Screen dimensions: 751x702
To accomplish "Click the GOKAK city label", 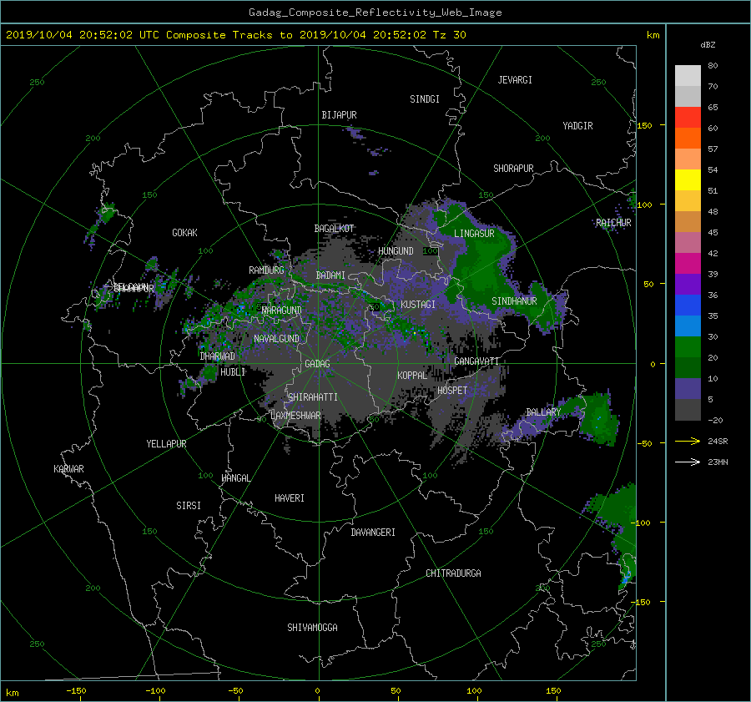I will coord(184,233).
